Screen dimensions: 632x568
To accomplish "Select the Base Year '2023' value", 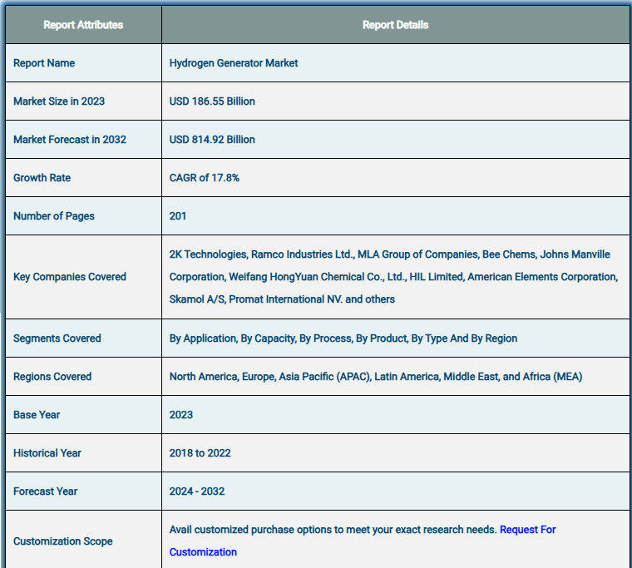I will coord(181,415).
